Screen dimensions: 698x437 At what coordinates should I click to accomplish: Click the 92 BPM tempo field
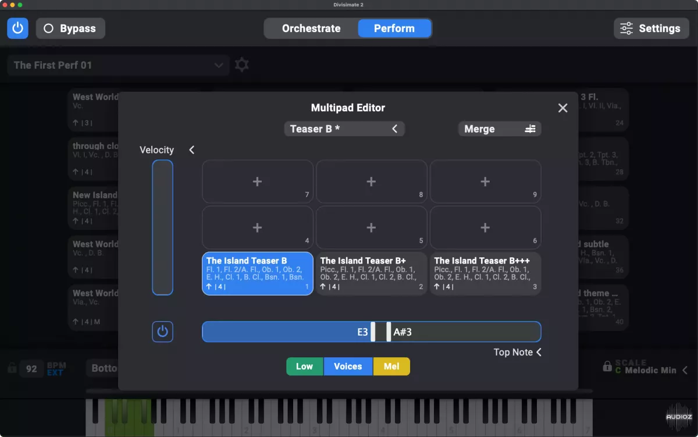click(x=31, y=369)
